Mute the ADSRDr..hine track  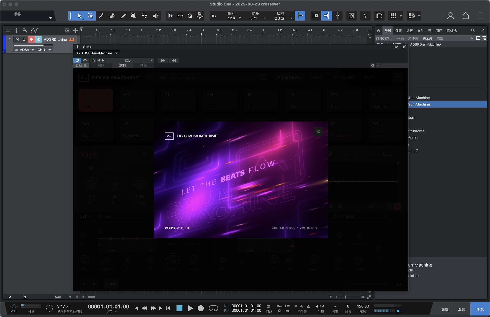[x=17, y=39]
